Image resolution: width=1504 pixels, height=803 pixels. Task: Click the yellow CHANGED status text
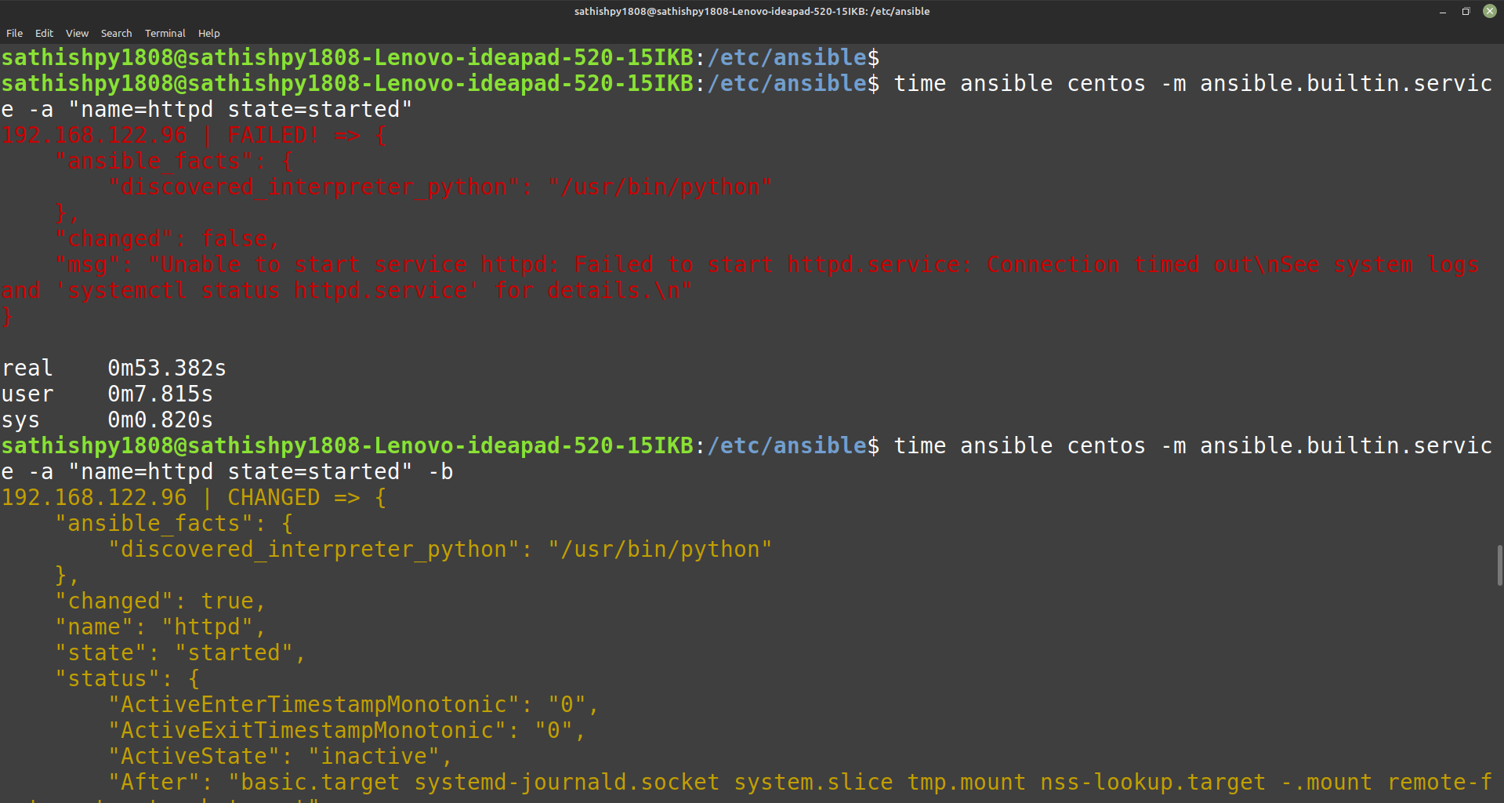pos(274,497)
